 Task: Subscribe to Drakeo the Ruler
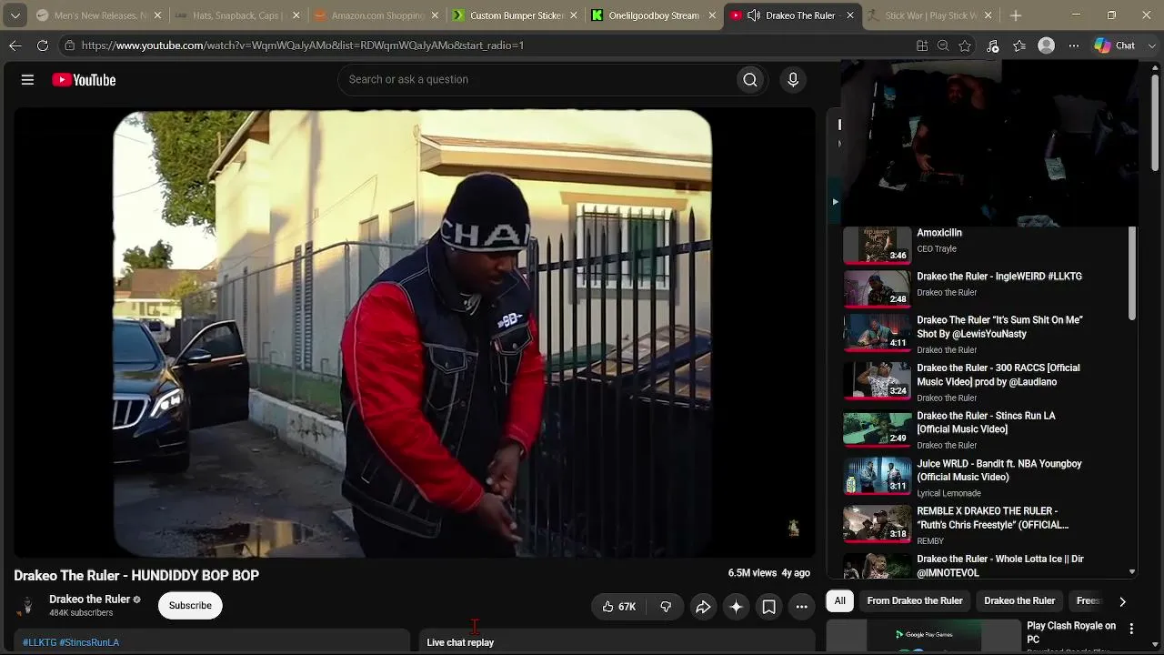190,606
